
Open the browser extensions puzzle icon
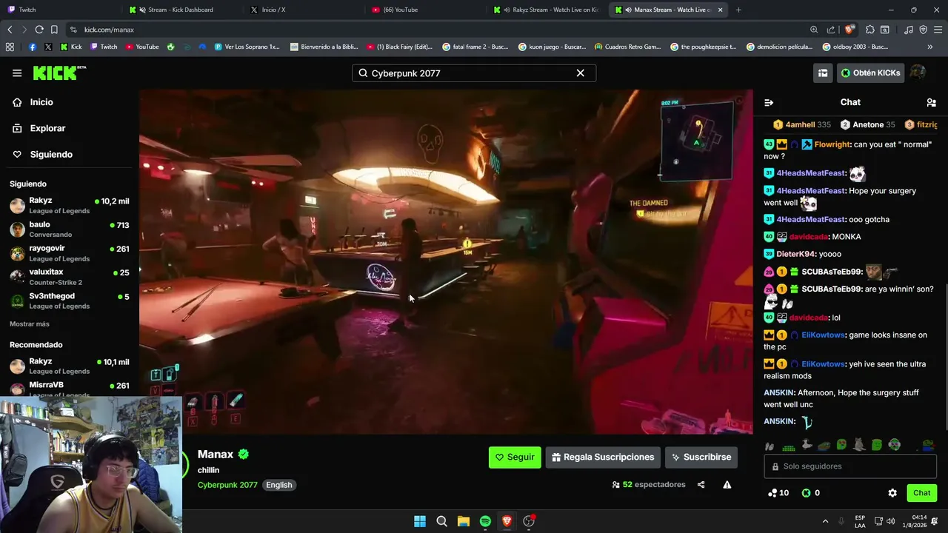click(870, 30)
